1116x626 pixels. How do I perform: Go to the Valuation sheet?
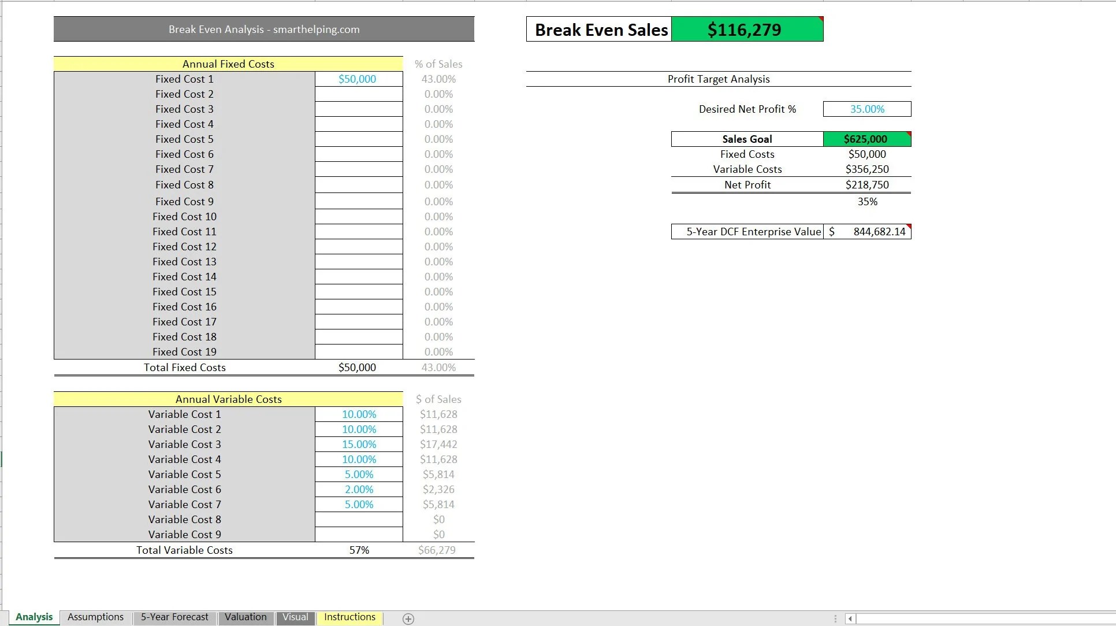click(245, 617)
